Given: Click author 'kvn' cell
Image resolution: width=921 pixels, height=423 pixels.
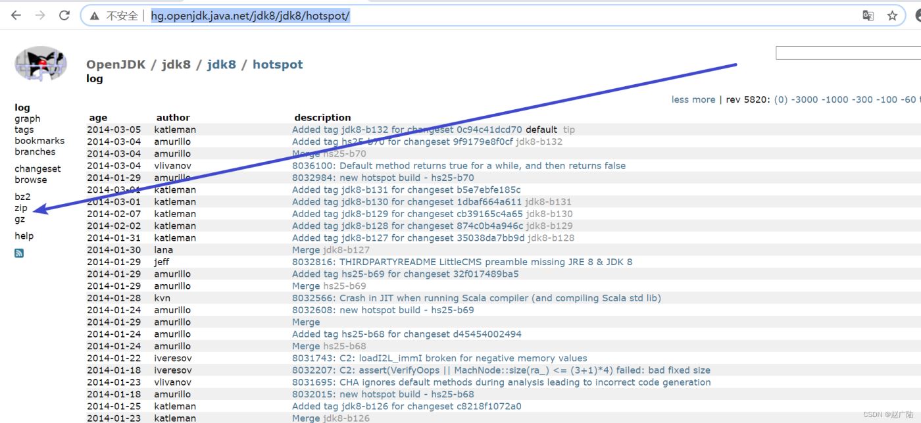Looking at the screenshot, I should coord(162,298).
